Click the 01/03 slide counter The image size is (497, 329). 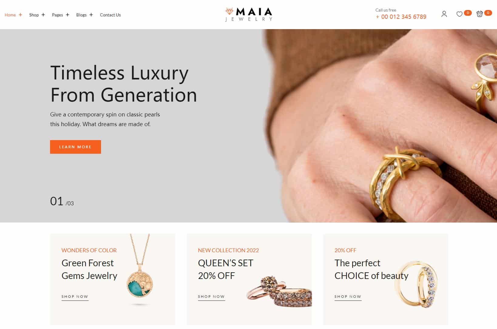tap(62, 201)
